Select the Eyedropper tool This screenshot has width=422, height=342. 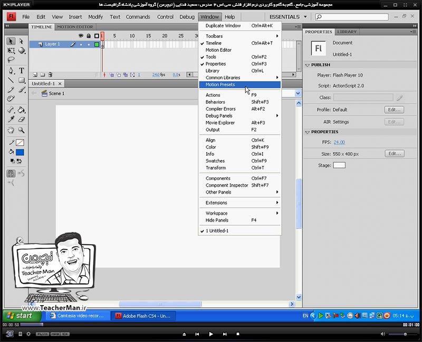tap(11, 119)
